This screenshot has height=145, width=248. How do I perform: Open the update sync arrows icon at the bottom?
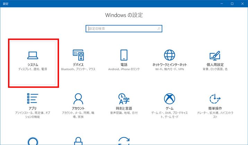pos(124,141)
